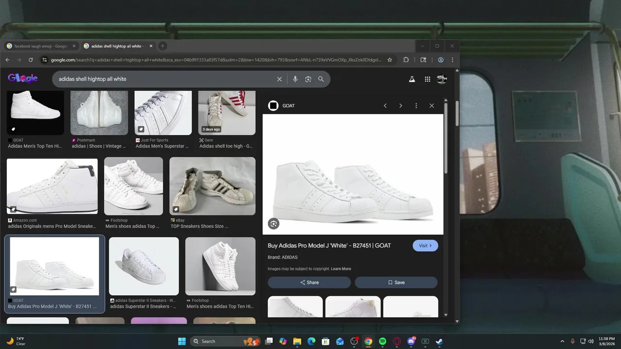Open the adidas Superstar II Sneakers thumbnail

144,266
